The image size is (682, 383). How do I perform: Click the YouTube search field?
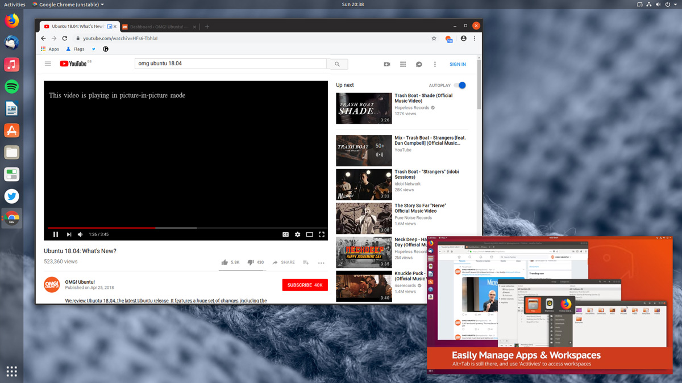click(231, 64)
